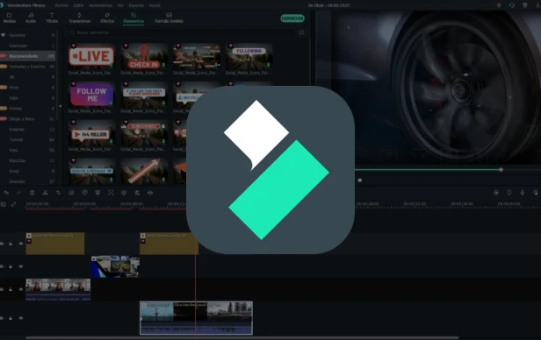Click the Redo icon in timeline toolbar
The width and height of the screenshot is (541, 340).
[x=19, y=193]
